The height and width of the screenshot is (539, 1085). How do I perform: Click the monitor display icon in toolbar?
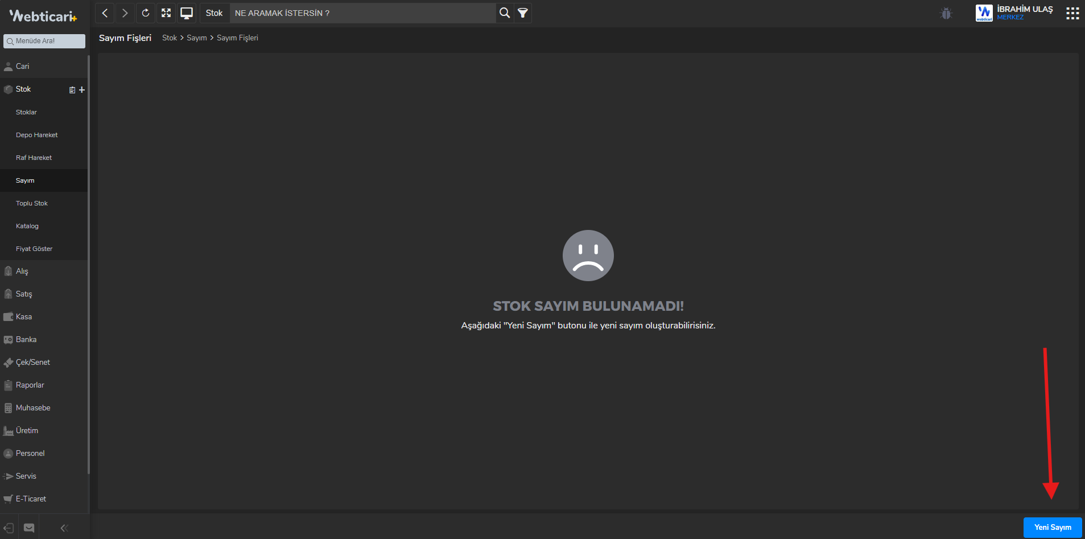coord(187,13)
